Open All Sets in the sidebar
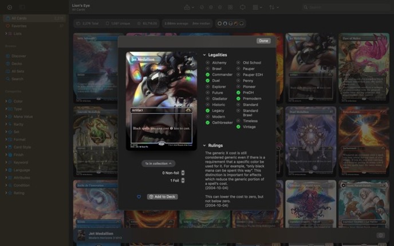 [18, 72]
